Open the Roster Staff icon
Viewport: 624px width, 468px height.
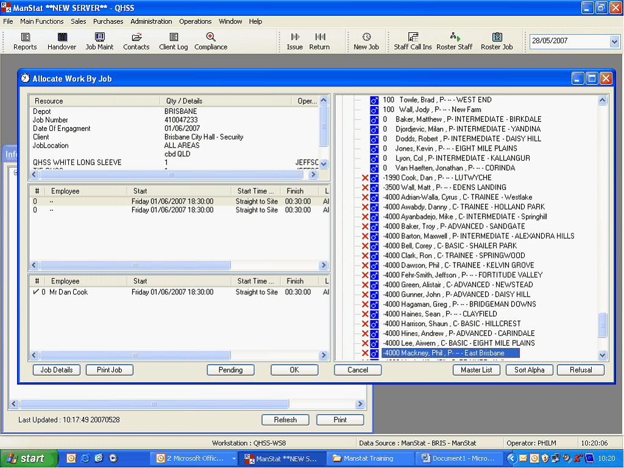click(455, 38)
